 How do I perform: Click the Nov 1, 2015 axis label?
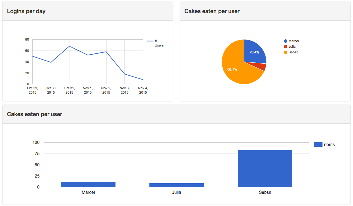88,90
